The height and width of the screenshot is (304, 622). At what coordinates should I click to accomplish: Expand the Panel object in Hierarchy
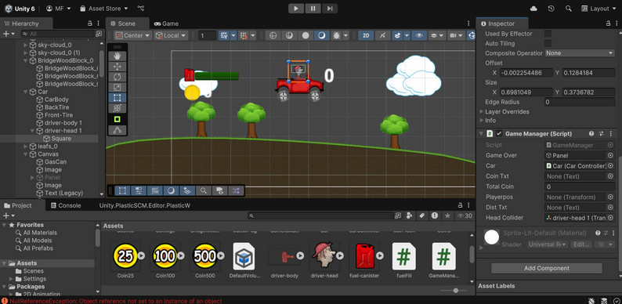coord(33,177)
